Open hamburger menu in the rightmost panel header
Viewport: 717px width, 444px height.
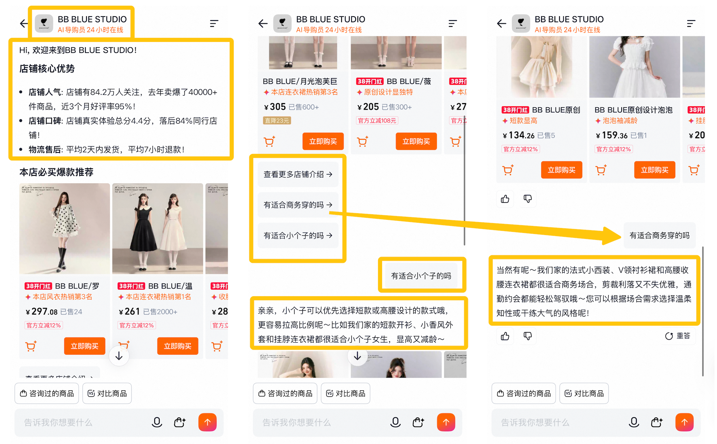pos(691,24)
